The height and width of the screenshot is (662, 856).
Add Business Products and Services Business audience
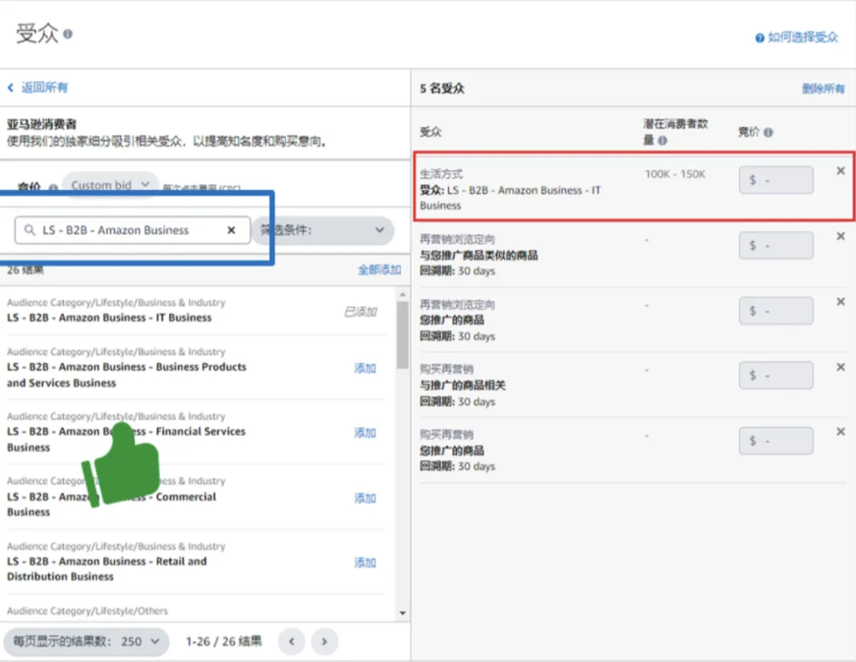365,369
